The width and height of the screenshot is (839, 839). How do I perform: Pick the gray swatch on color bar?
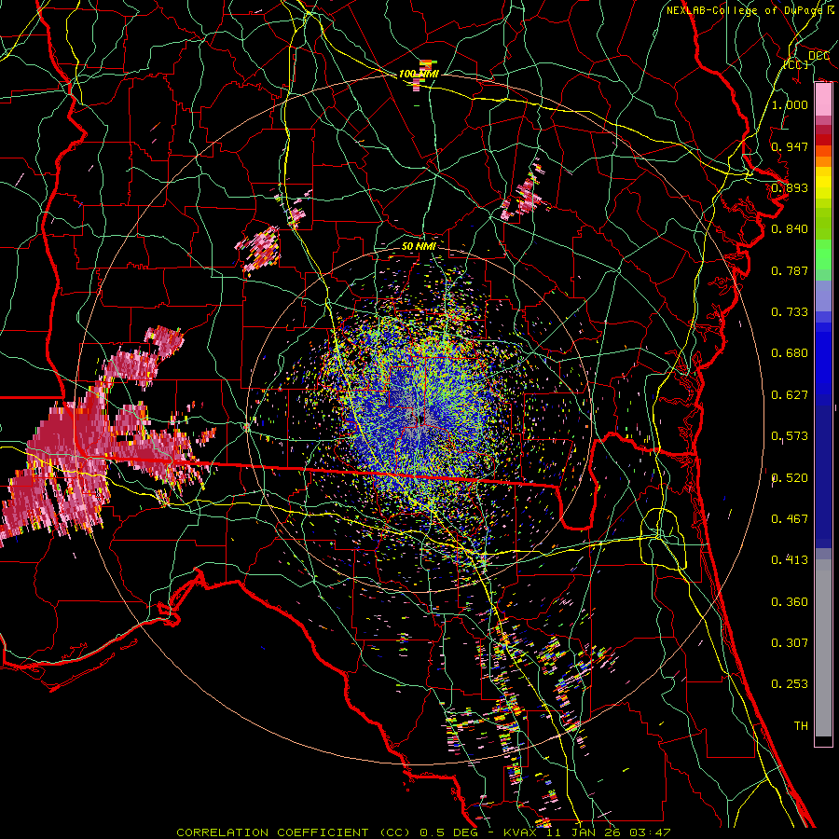[x=823, y=648]
